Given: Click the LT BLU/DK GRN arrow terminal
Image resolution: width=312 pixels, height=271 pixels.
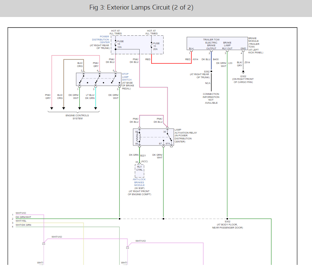Looking at the screenshot, I should 95,108.
